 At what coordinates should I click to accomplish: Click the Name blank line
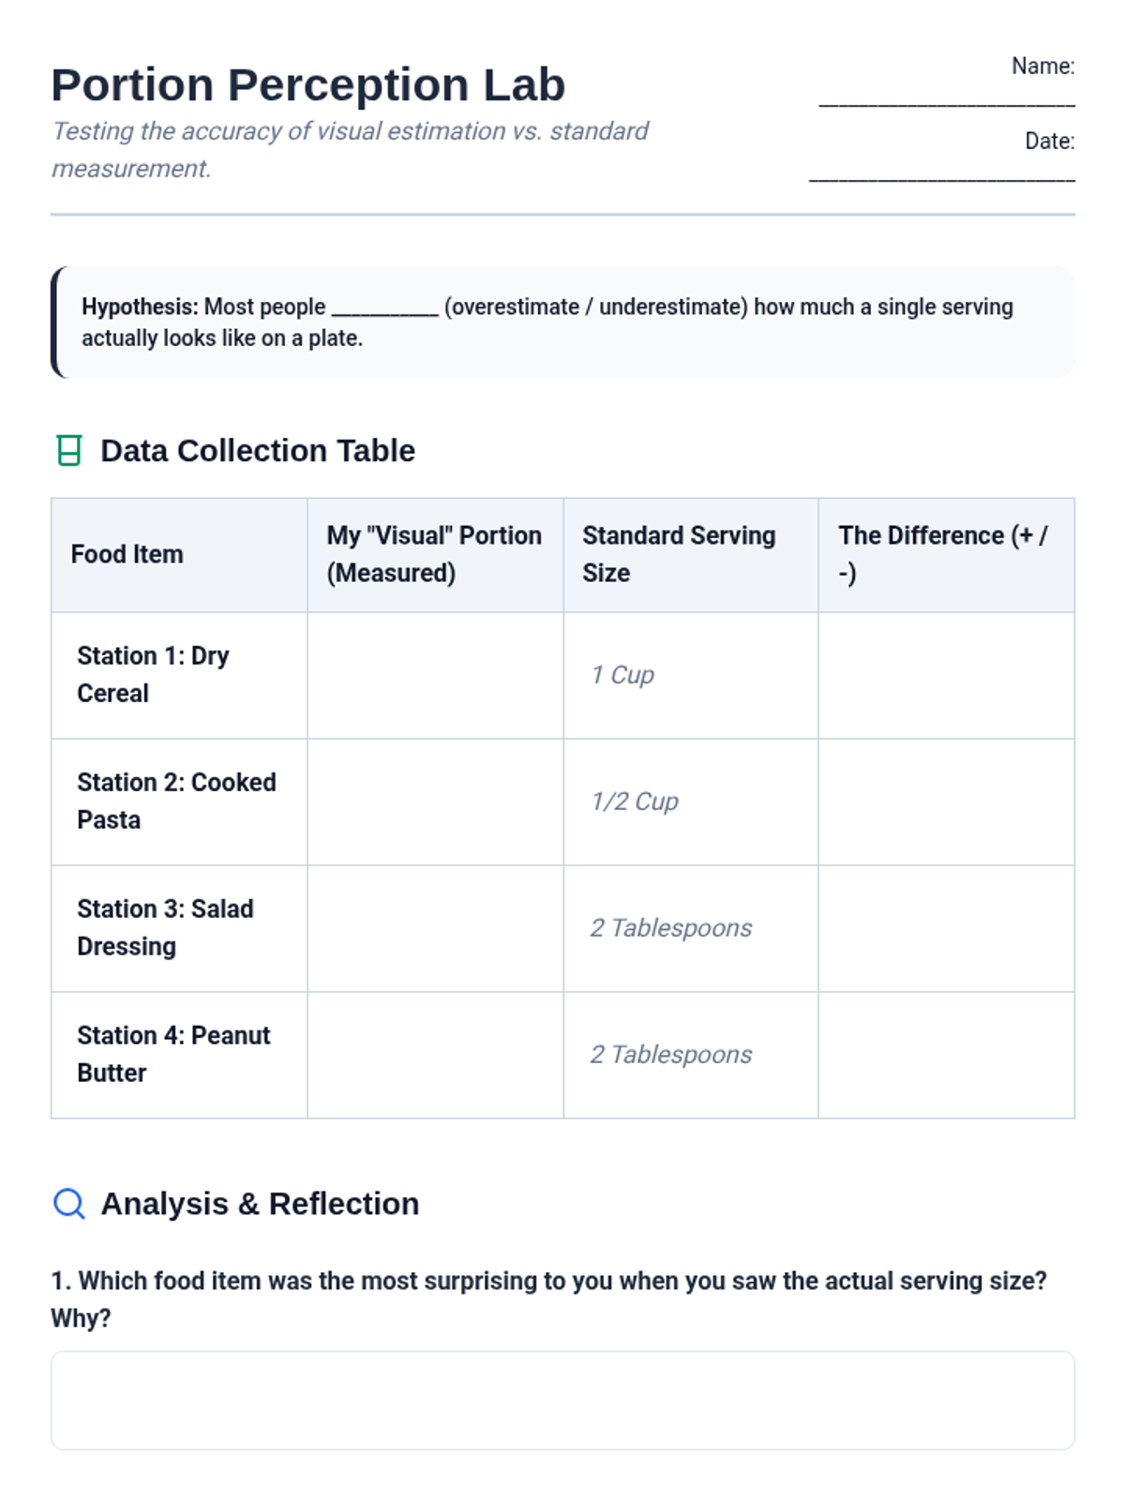pos(946,101)
